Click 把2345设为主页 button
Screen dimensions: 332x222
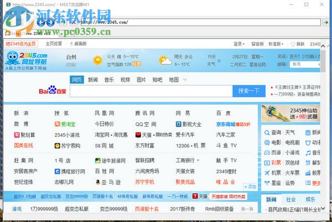[x=21, y=44]
